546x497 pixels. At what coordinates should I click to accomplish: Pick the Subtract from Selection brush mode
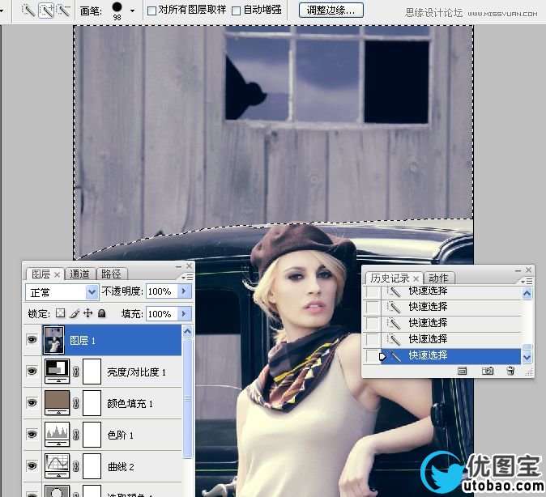coord(63,11)
